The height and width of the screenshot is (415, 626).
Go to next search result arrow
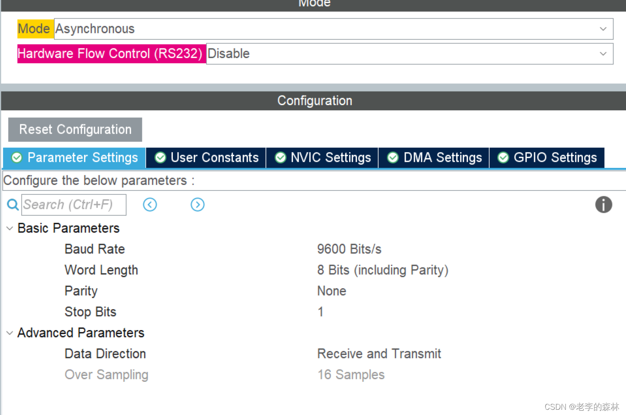[x=198, y=204]
